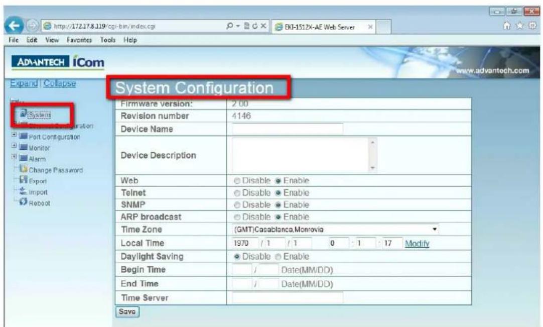Click the browser address bar URL
The image size is (543, 327).
[104, 26]
